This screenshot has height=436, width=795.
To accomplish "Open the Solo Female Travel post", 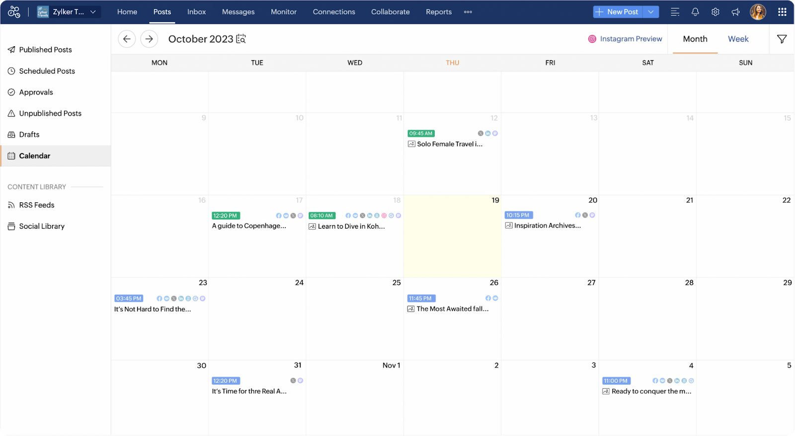I will pos(449,144).
